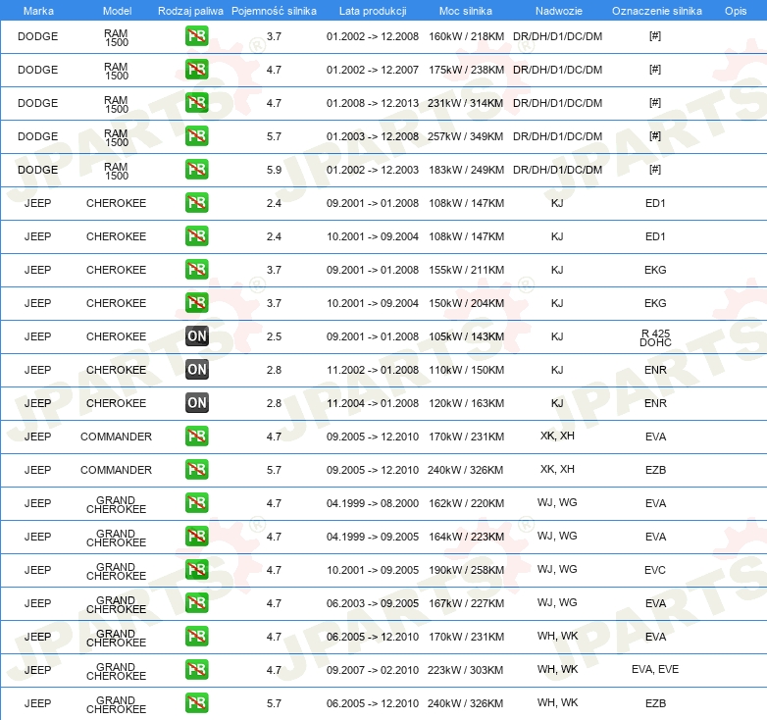Select the Lata produkcji column header

[372, 11]
